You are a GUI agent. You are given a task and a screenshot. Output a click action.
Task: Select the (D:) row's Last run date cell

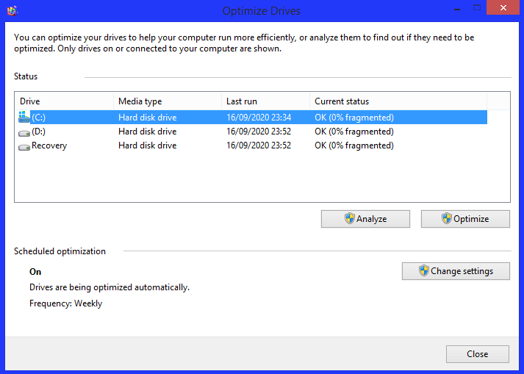click(259, 132)
